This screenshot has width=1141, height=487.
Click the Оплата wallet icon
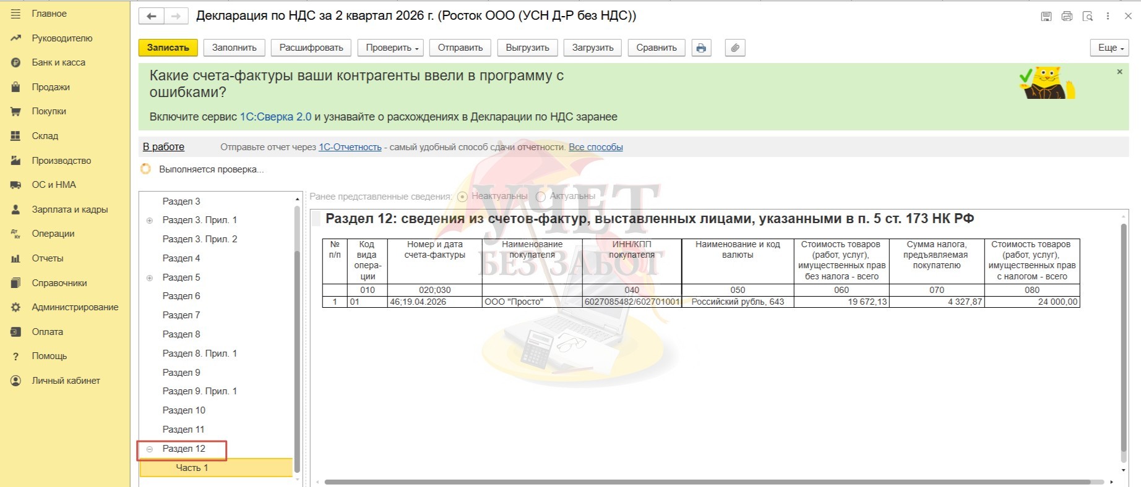pos(15,332)
